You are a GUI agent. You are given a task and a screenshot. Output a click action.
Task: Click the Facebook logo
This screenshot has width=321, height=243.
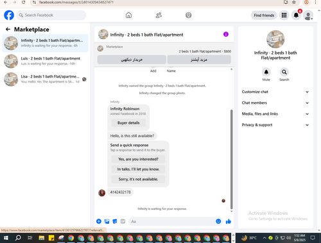(x=9, y=15)
